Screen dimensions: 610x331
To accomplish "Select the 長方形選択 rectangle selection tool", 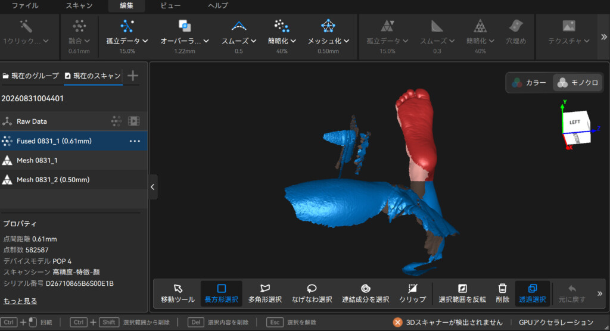I will pos(222,293).
